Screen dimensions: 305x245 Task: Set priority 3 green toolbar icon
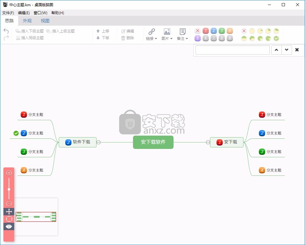pyautogui.click(x=222, y=31)
